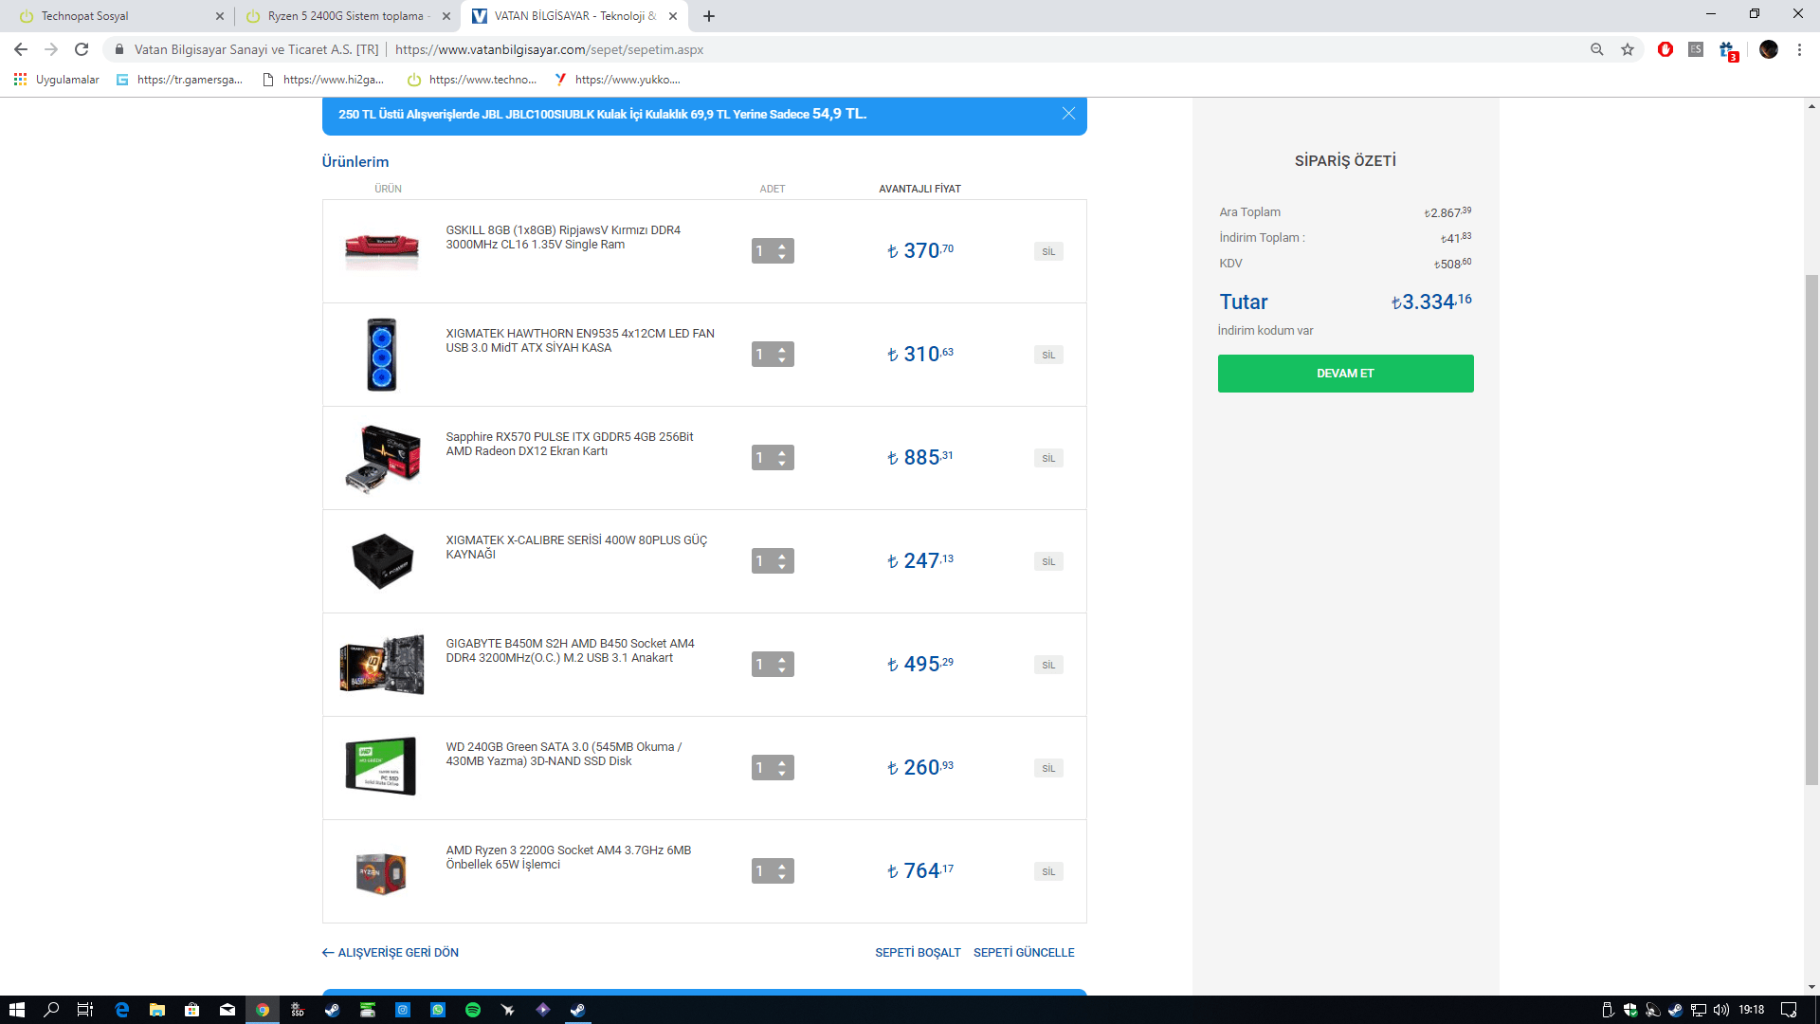This screenshot has height=1024, width=1820.
Task: Click the magnifier zoom icon in the address bar
Action: click(1597, 49)
